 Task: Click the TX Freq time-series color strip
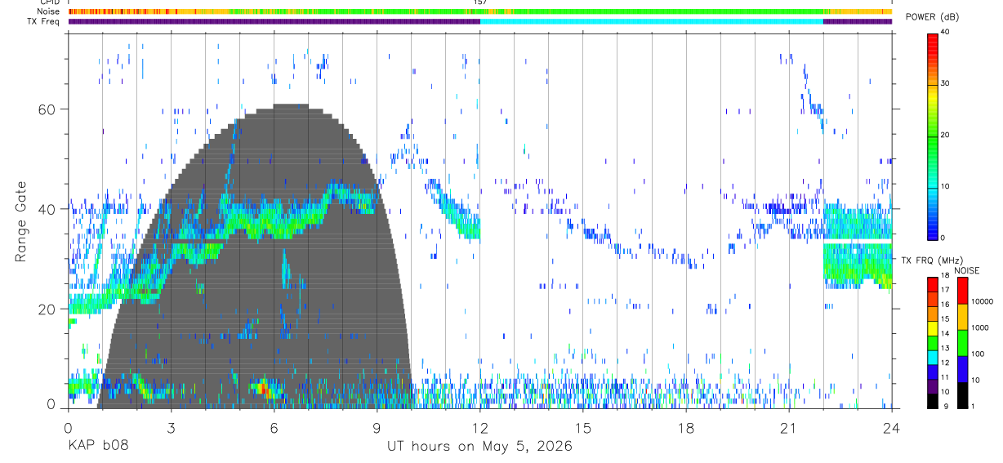tap(479, 21)
